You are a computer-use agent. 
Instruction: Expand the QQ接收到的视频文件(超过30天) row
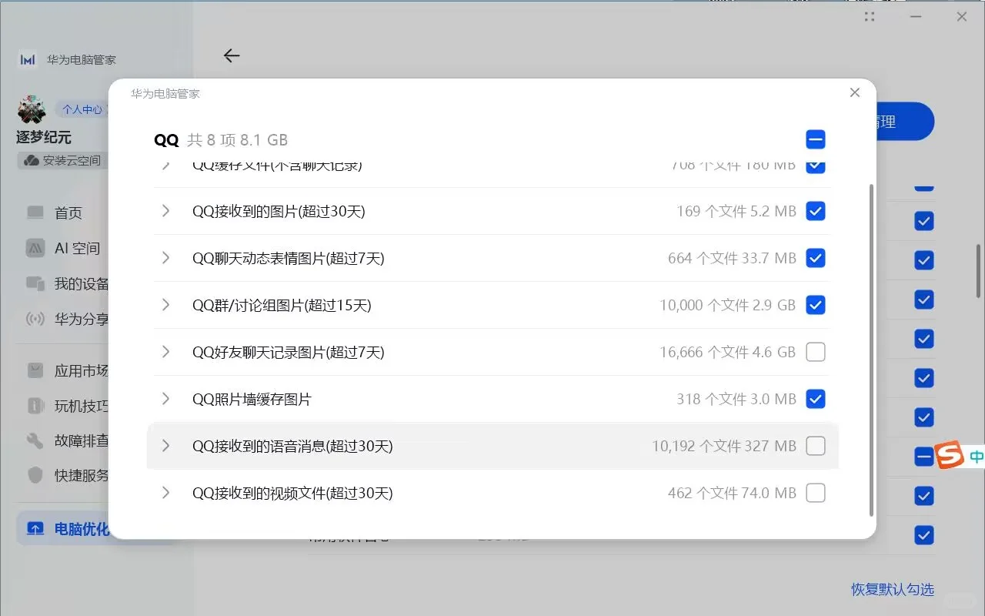click(x=165, y=493)
